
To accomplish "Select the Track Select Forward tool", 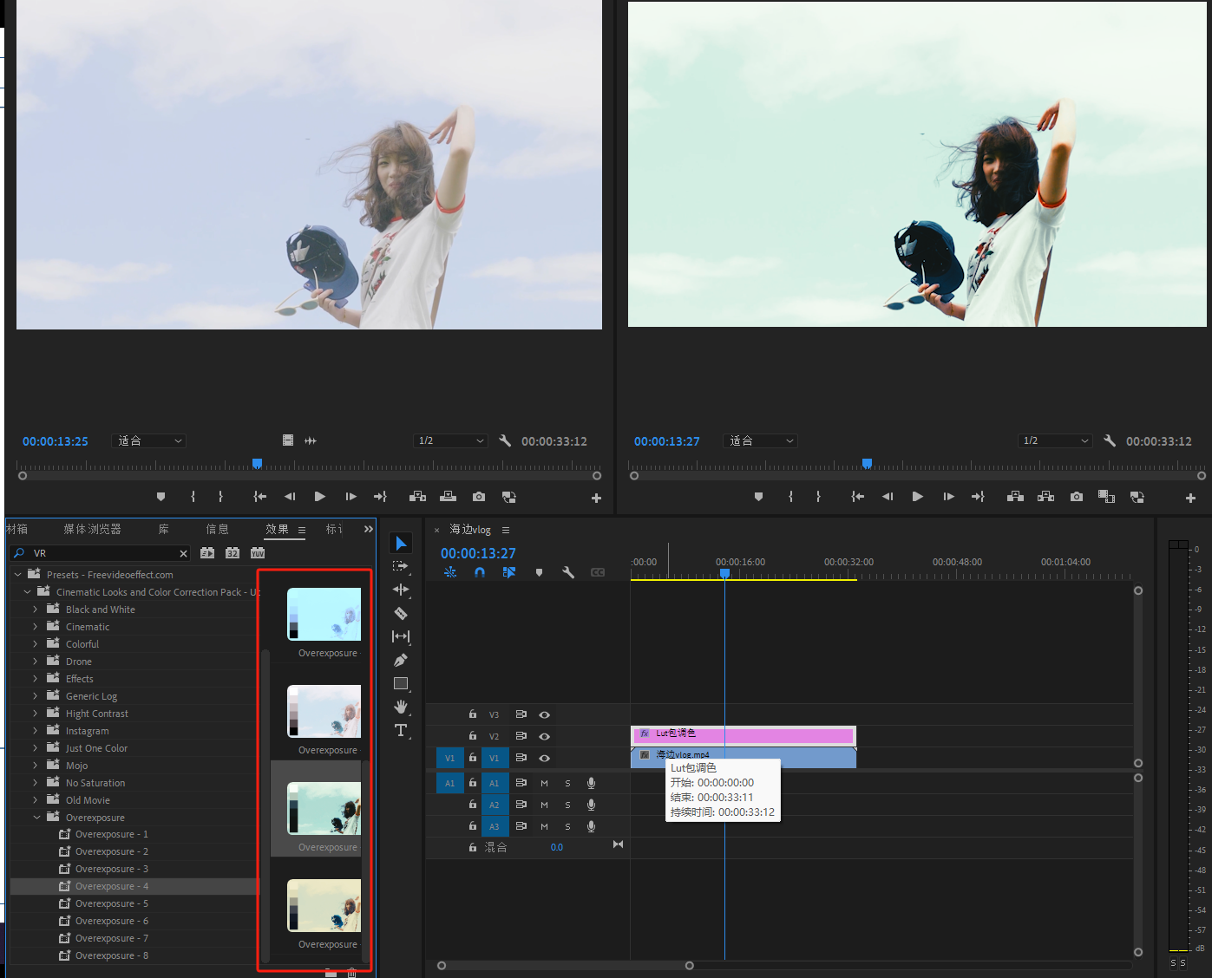I will click(401, 566).
